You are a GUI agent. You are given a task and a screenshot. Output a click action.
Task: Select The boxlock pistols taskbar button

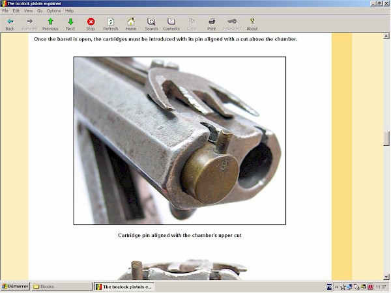point(124,286)
